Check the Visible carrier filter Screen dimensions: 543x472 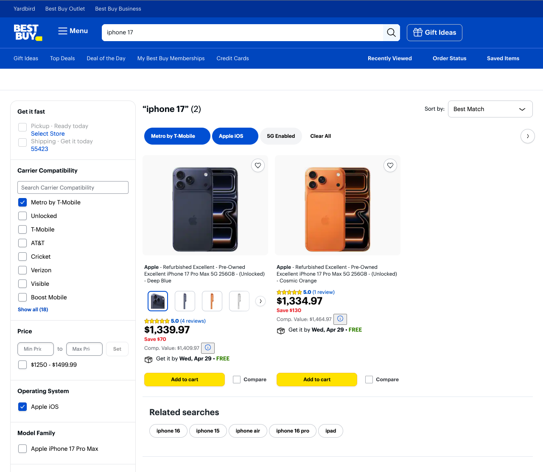(22, 284)
